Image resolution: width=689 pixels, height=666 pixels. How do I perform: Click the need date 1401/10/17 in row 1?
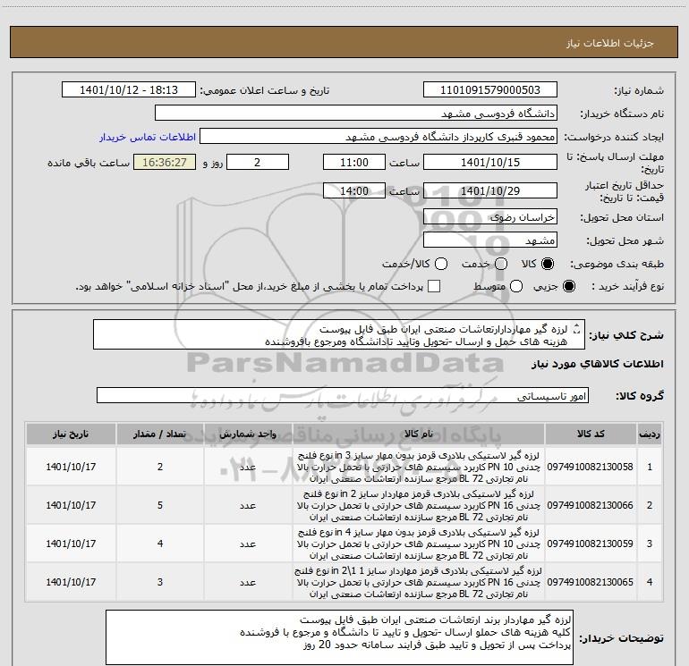tap(71, 467)
